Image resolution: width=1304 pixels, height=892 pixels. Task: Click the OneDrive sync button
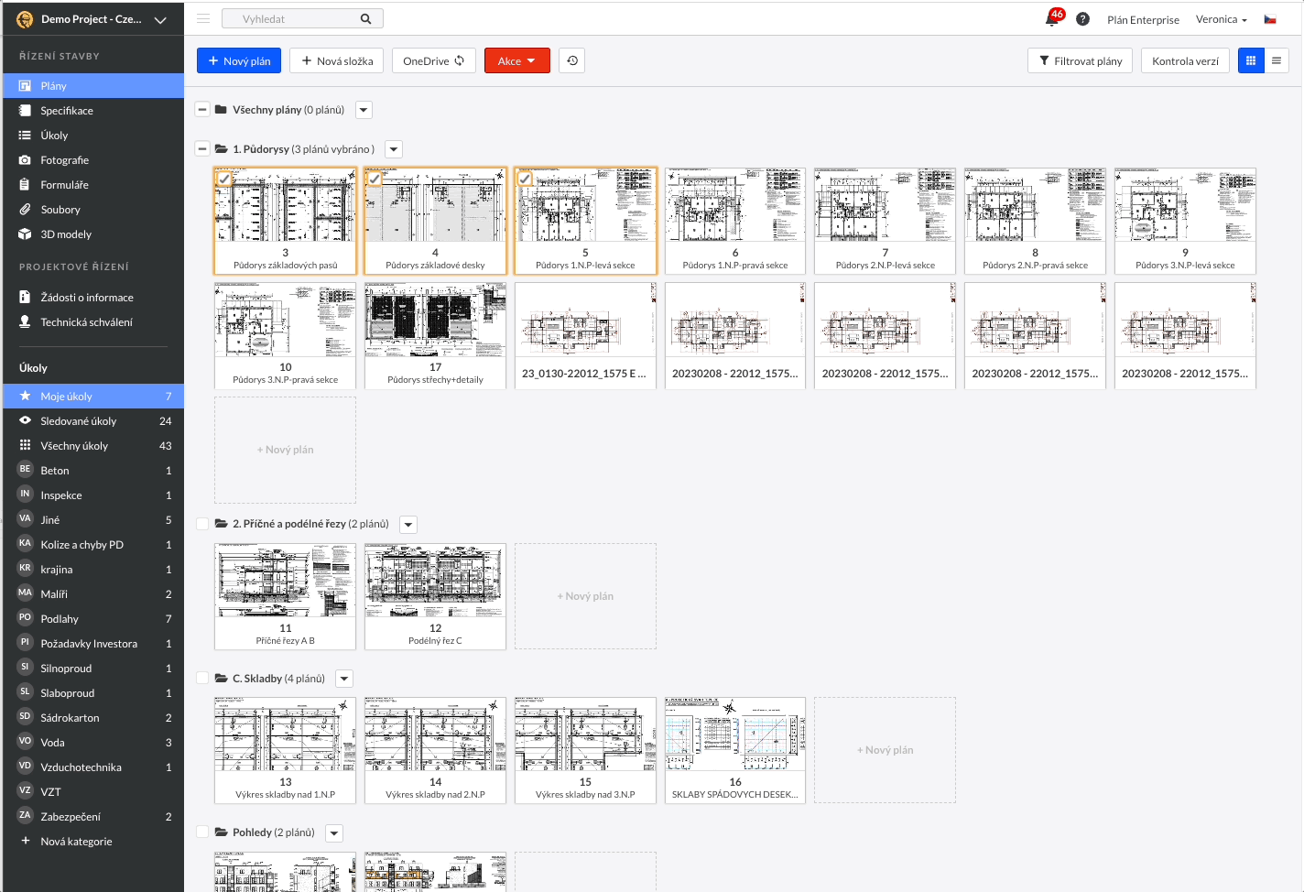[434, 60]
